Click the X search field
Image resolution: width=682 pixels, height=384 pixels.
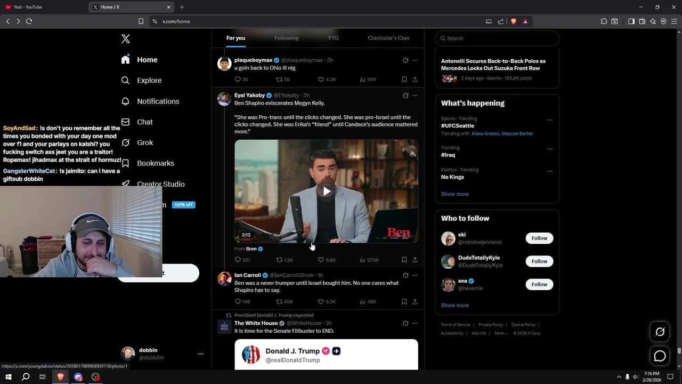(497, 38)
